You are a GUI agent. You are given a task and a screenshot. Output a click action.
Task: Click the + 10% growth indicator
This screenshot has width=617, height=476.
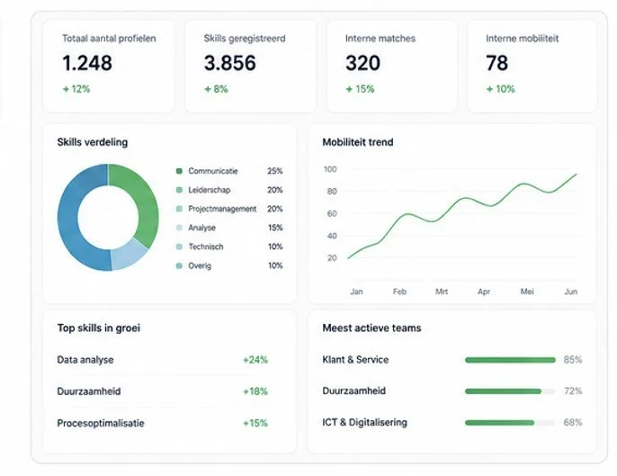(x=500, y=89)
